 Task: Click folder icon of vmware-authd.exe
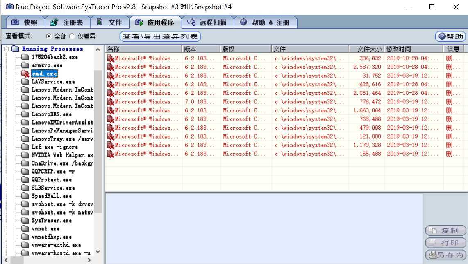pyautogui.click(x=25, y=245)
